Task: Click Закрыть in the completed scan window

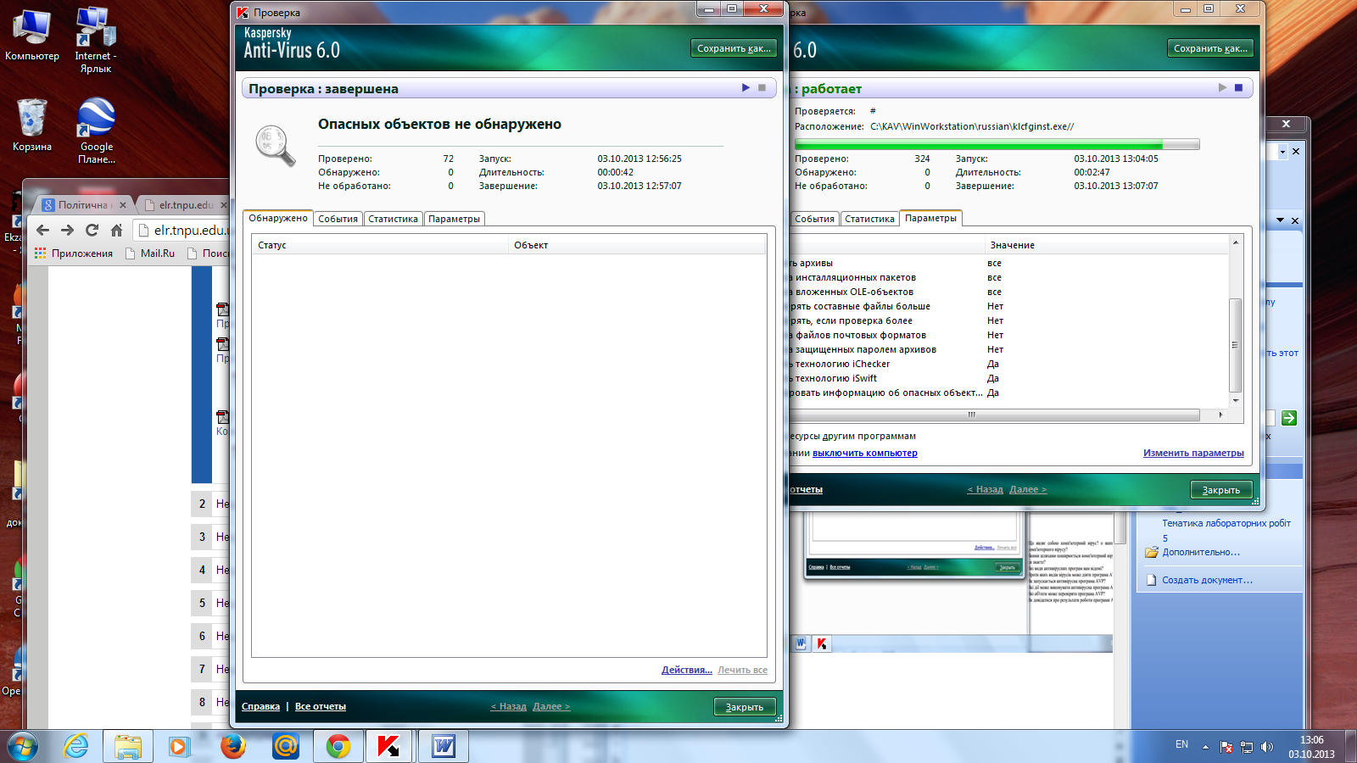Action: click(x=745, y=707)
